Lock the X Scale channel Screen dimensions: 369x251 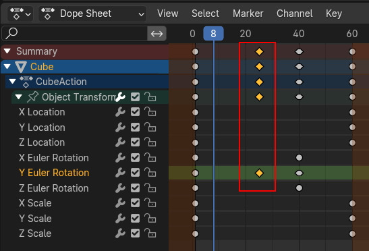[x=150, y=203]
